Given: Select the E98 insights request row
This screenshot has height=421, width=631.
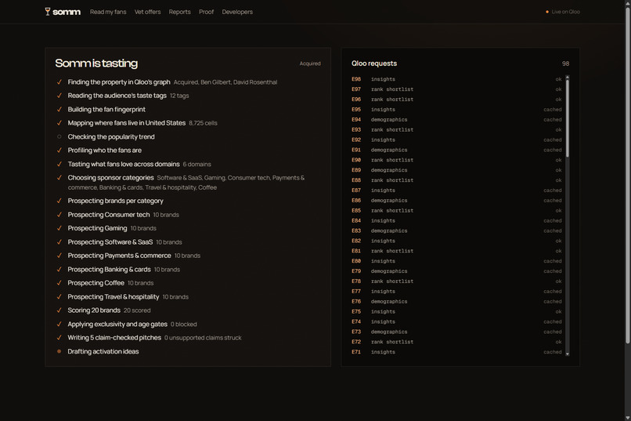Looking at the screenshot, I should (x=456, y=79).
